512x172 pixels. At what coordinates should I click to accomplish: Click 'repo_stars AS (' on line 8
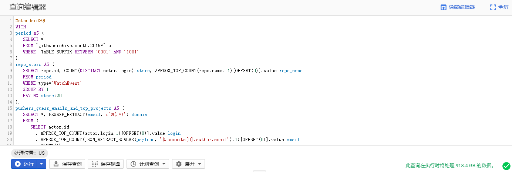click(35, 64)
